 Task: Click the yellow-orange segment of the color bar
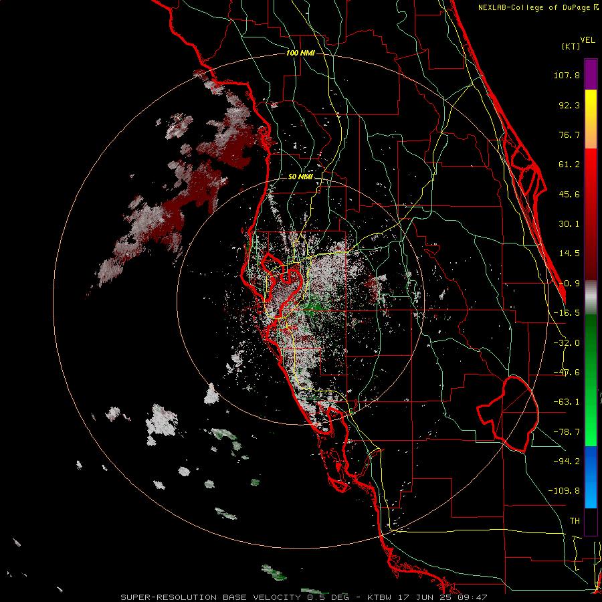[591, 119]
